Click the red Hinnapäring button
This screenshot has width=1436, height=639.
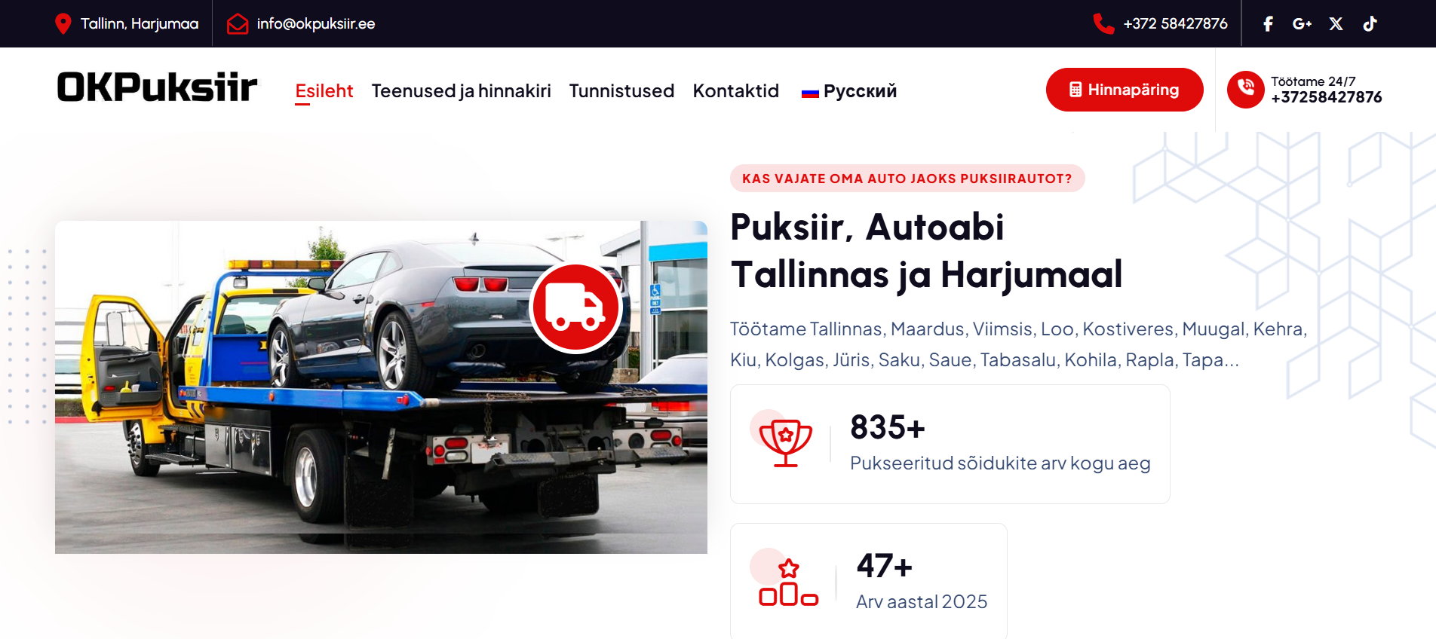tap(1125, 90)
